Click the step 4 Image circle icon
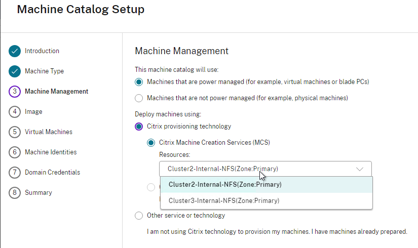The image size is (418, 248). coord(15,112)
